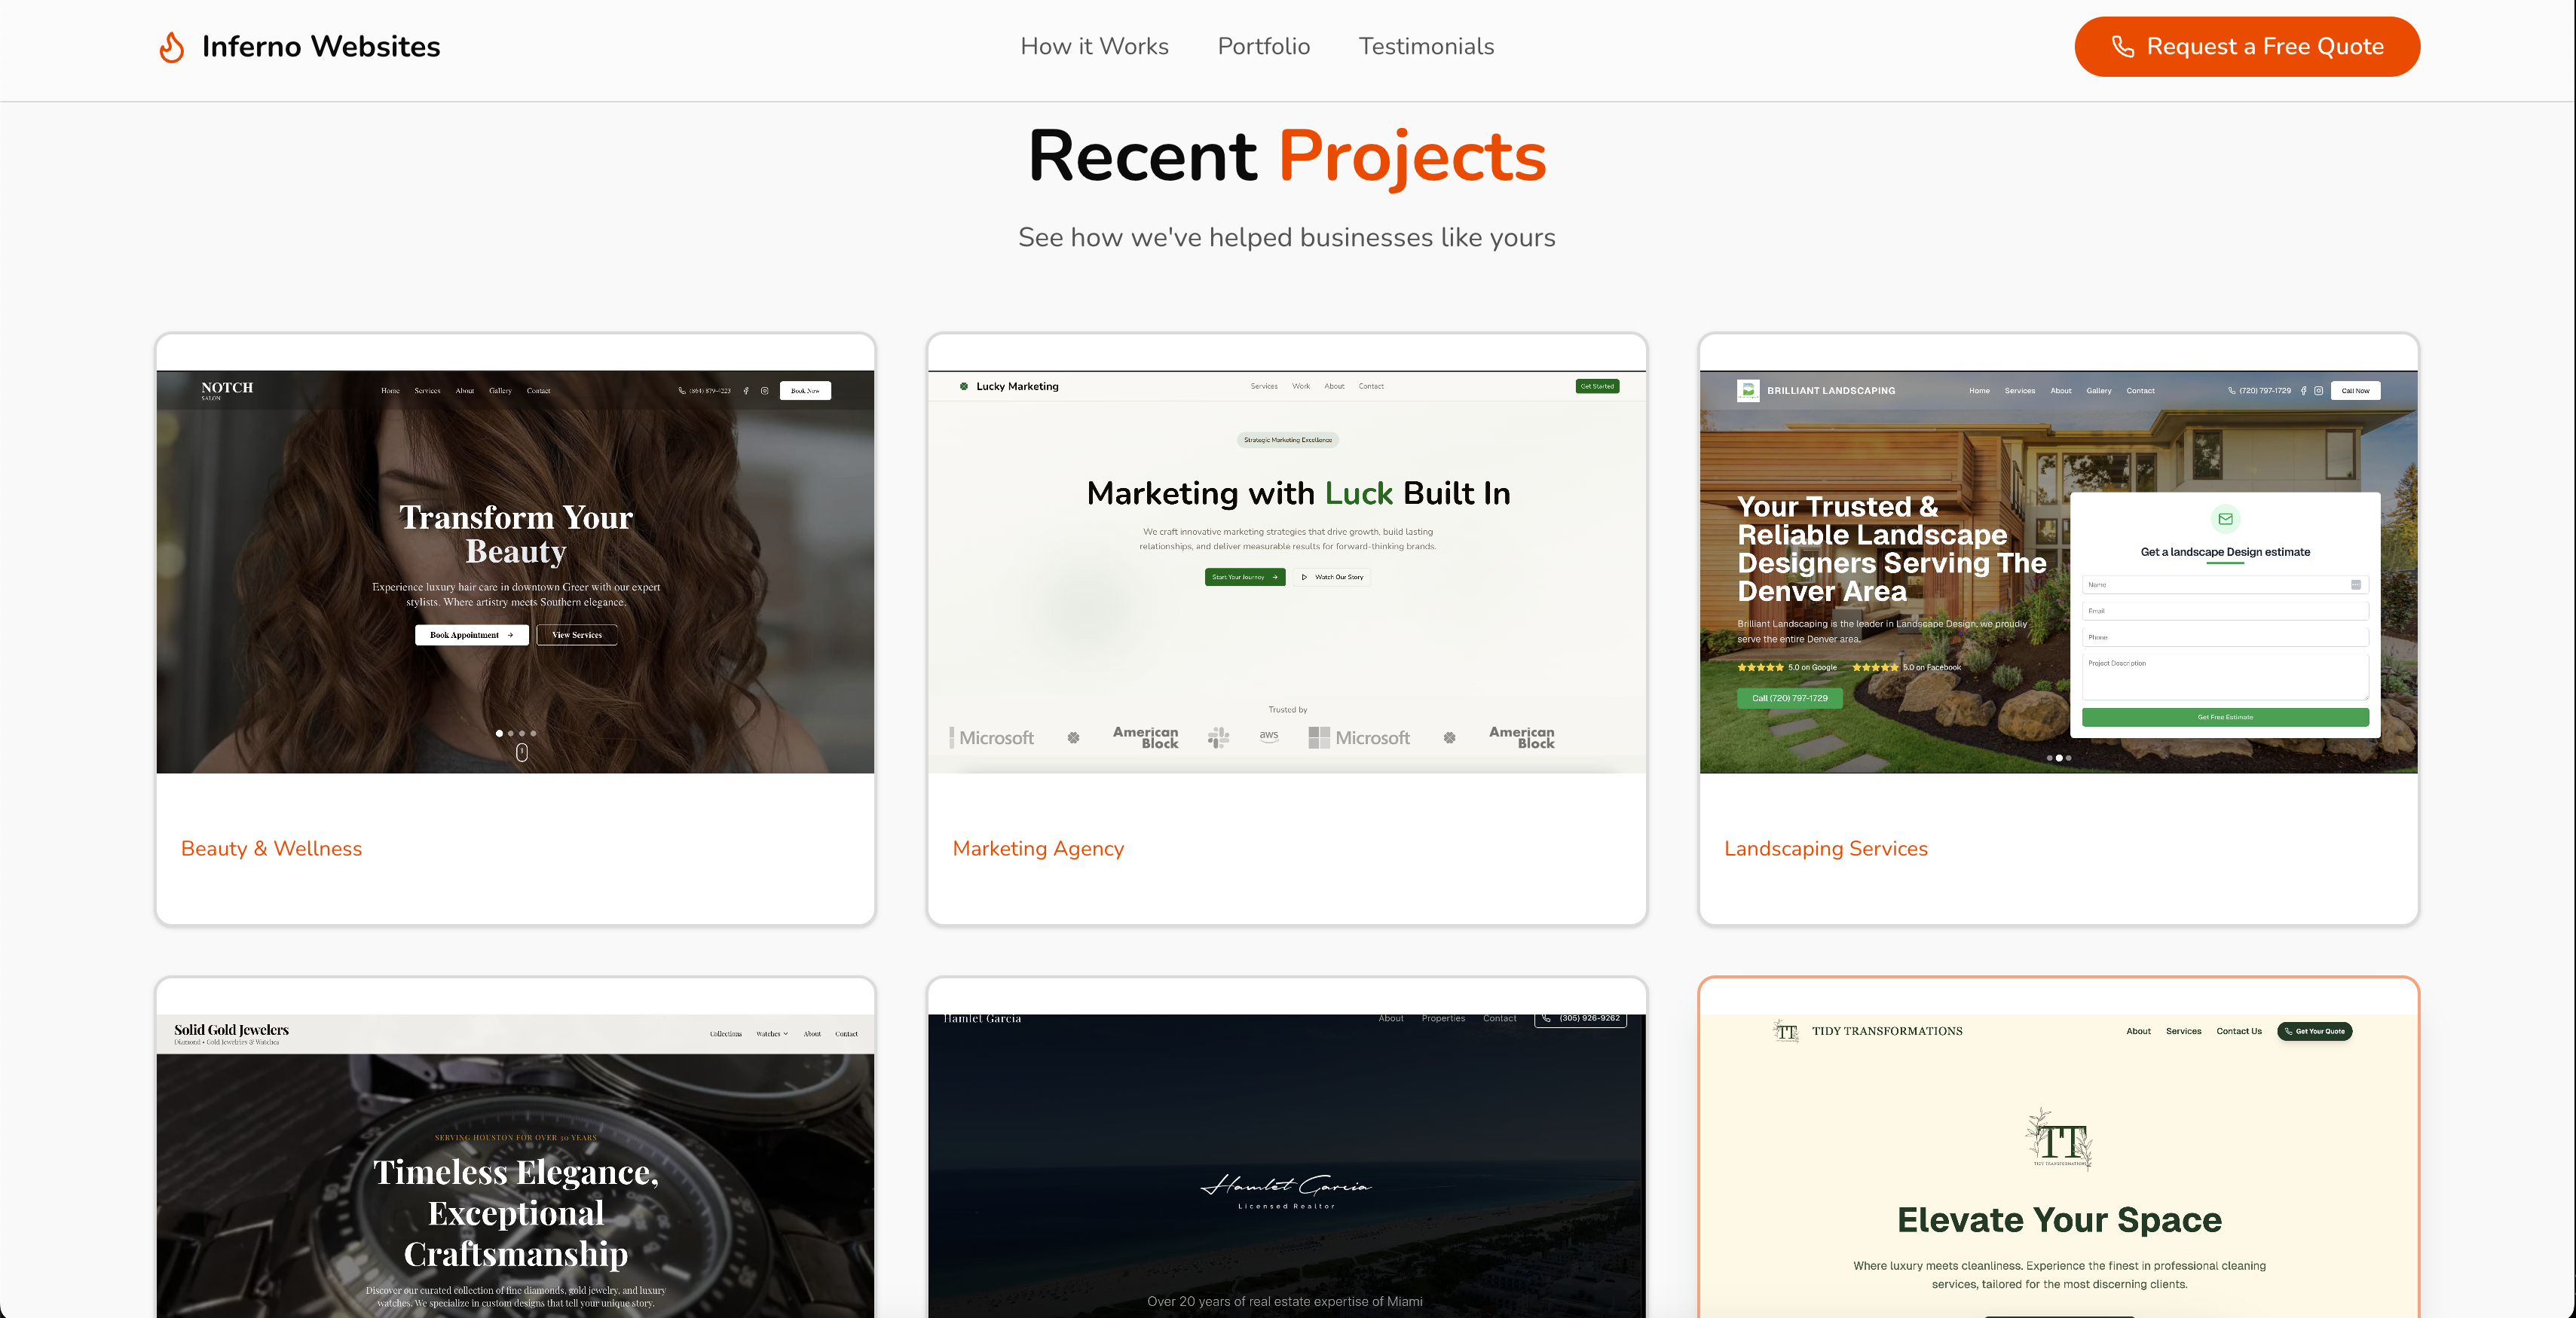Open the Portfolio menu item
The height and width of the screenshot is (1318, 2576).
1263,46
